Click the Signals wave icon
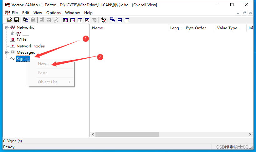The image size is (256, 152). pyautogui.click(x=13, y=59)
